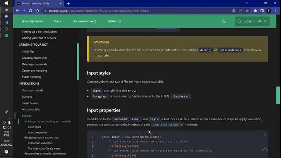Open Spotify from the Windows taskbar
Image resolution: width=281 pixels, height=158 pixels.
click(6, 36)
